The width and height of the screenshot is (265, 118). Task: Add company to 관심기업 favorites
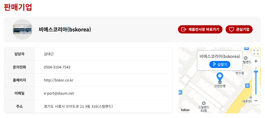pos(239,29)
